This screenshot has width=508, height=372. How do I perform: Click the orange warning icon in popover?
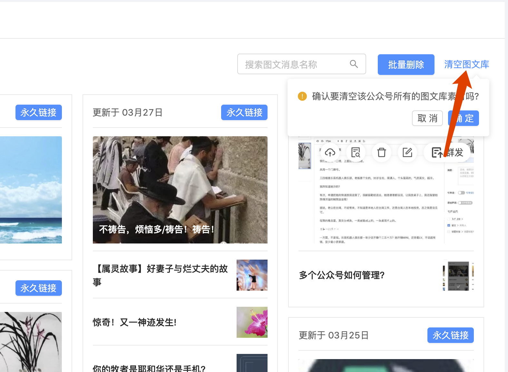click(302, 96)
